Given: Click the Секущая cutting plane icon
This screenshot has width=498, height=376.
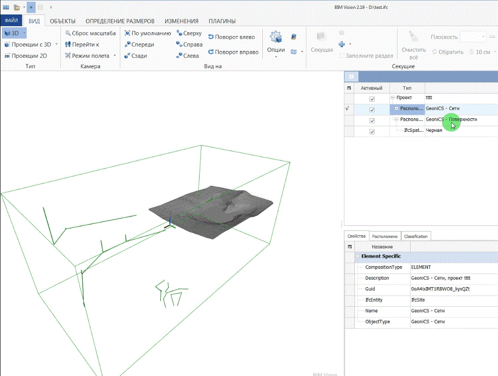Looking at the screenshot, I should 321,37.
